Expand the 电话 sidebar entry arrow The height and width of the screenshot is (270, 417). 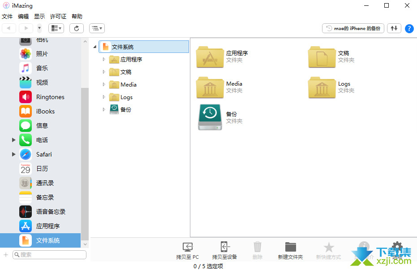(x=14, y=140)
